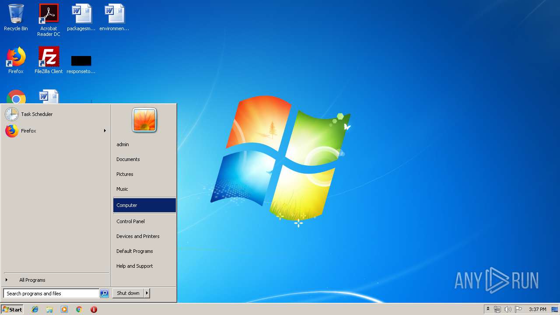Image resolution: width=560 pixels, height=315 pixels.
Task: Click the search magnifier button
Action: tap(104, 294)
